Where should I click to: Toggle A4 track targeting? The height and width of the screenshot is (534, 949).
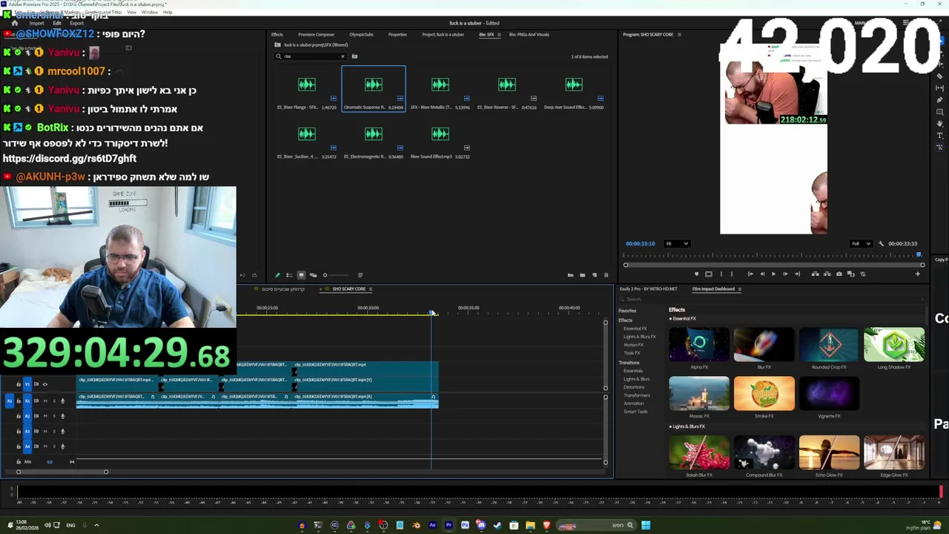[27, 446]
